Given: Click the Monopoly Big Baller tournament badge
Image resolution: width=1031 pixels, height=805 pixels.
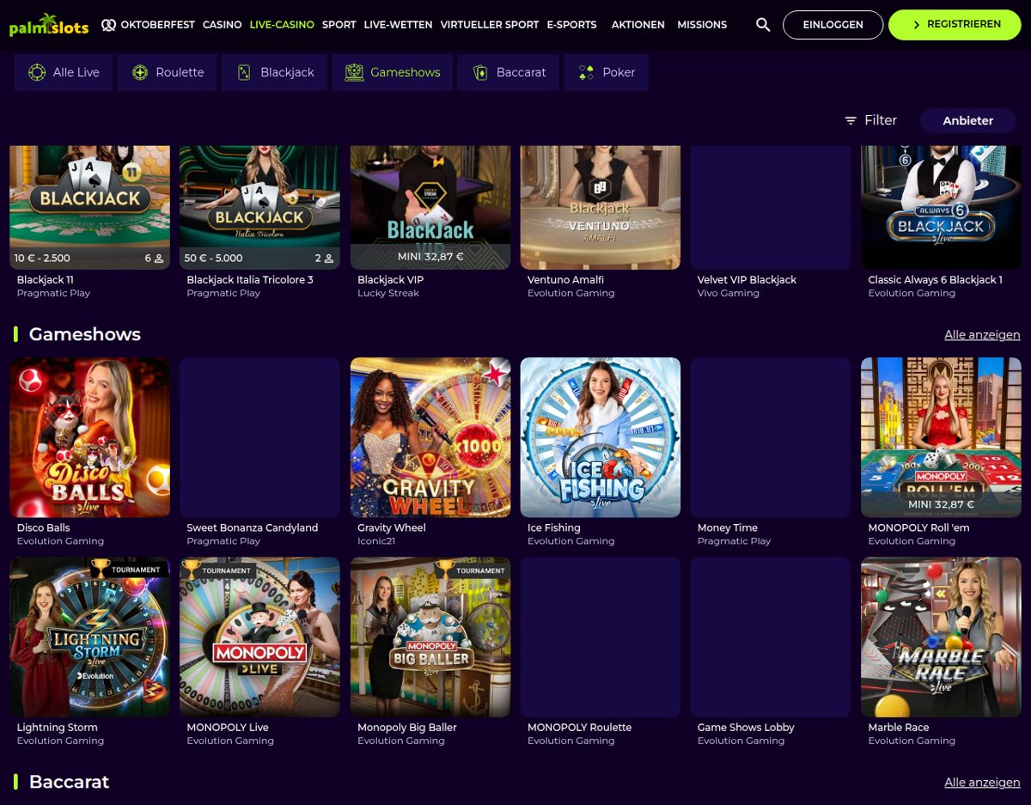Looking at the screenshot, I should pyautogui.click(x=472, y=570).
